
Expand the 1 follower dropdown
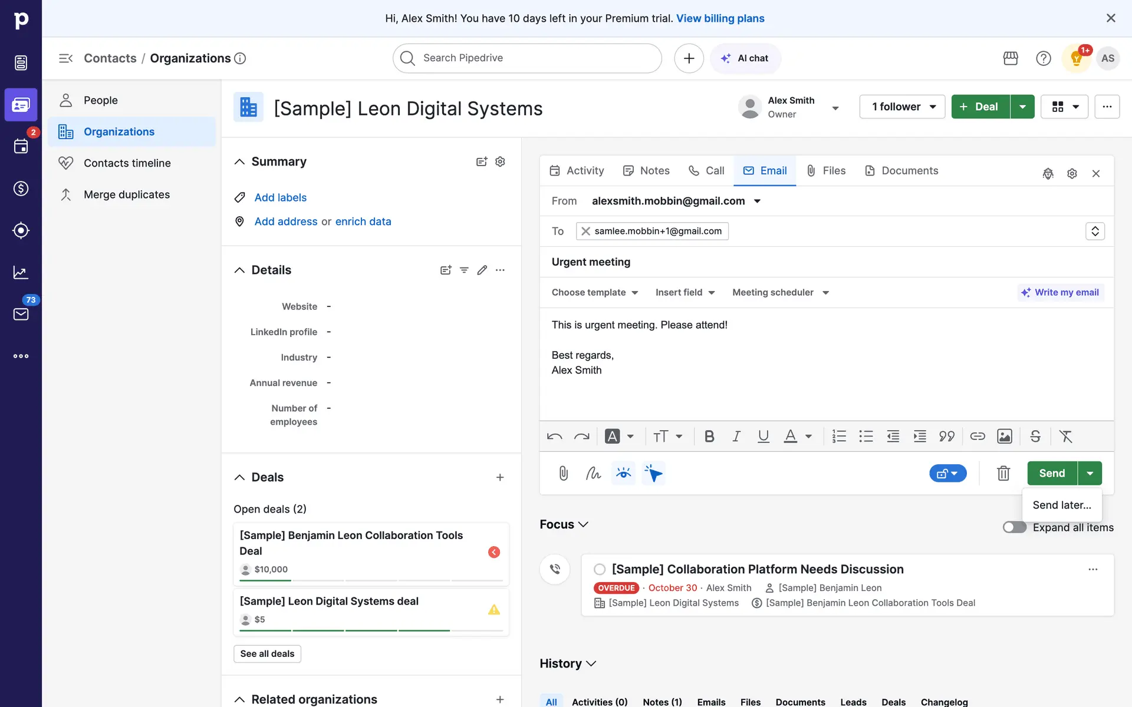tap(902, 107)
